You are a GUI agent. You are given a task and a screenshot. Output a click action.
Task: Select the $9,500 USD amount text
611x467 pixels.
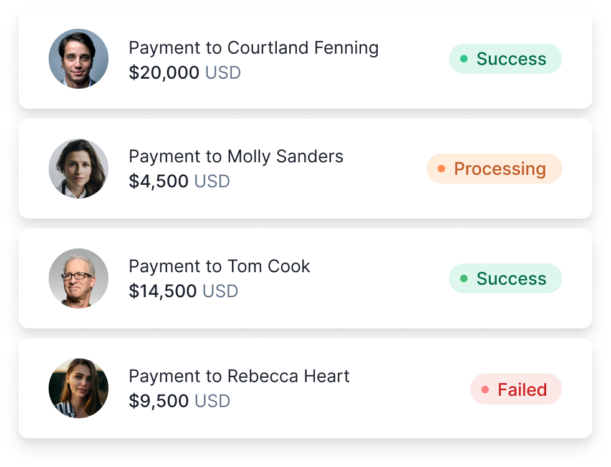(179, 401)
